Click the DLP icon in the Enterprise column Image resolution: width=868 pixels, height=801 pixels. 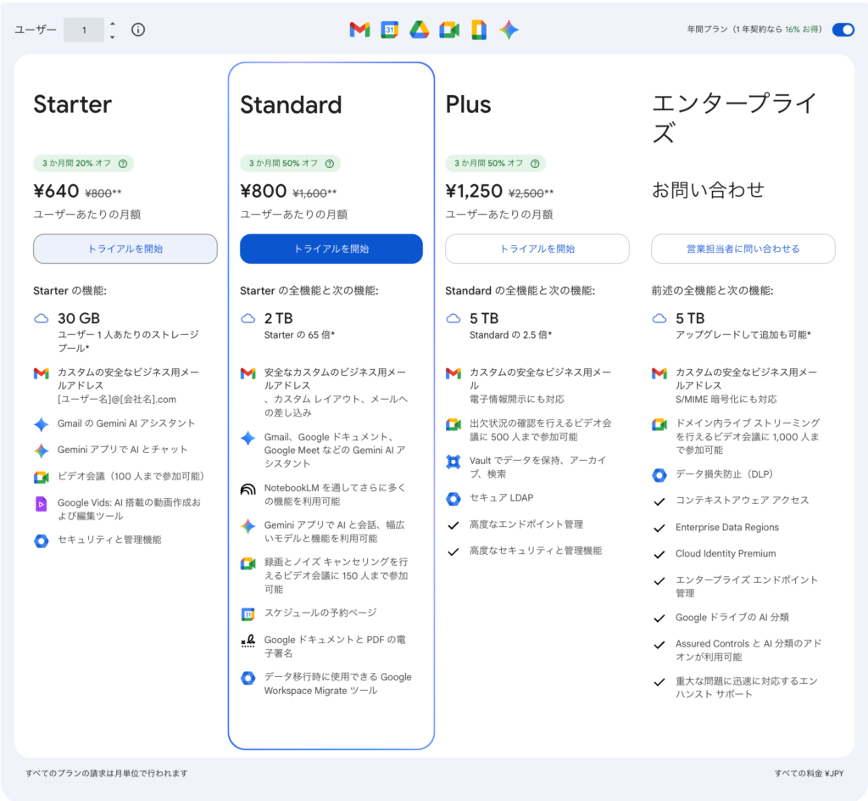click(x=659, y=475)
